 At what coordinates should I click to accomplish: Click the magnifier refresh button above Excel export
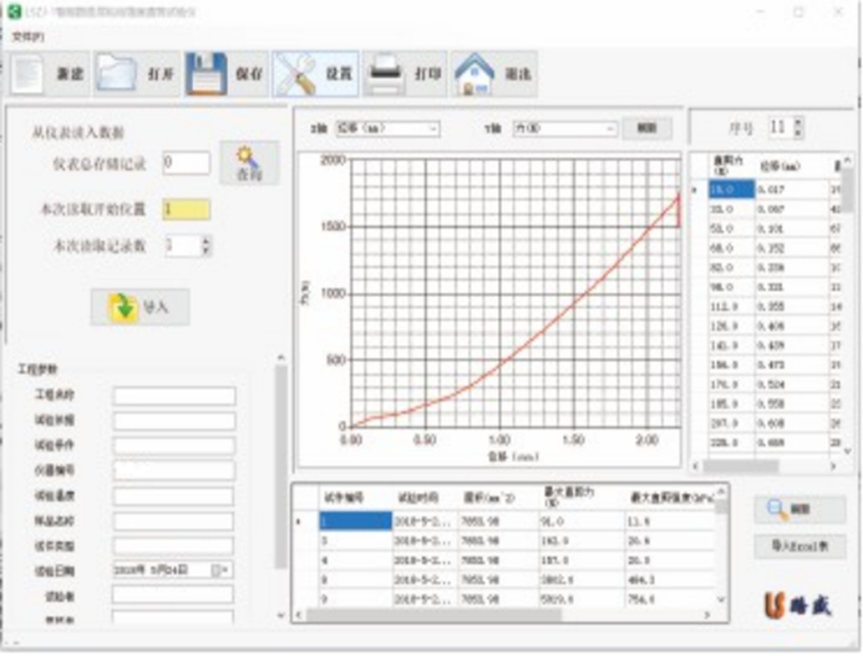[x=800, y=509]
